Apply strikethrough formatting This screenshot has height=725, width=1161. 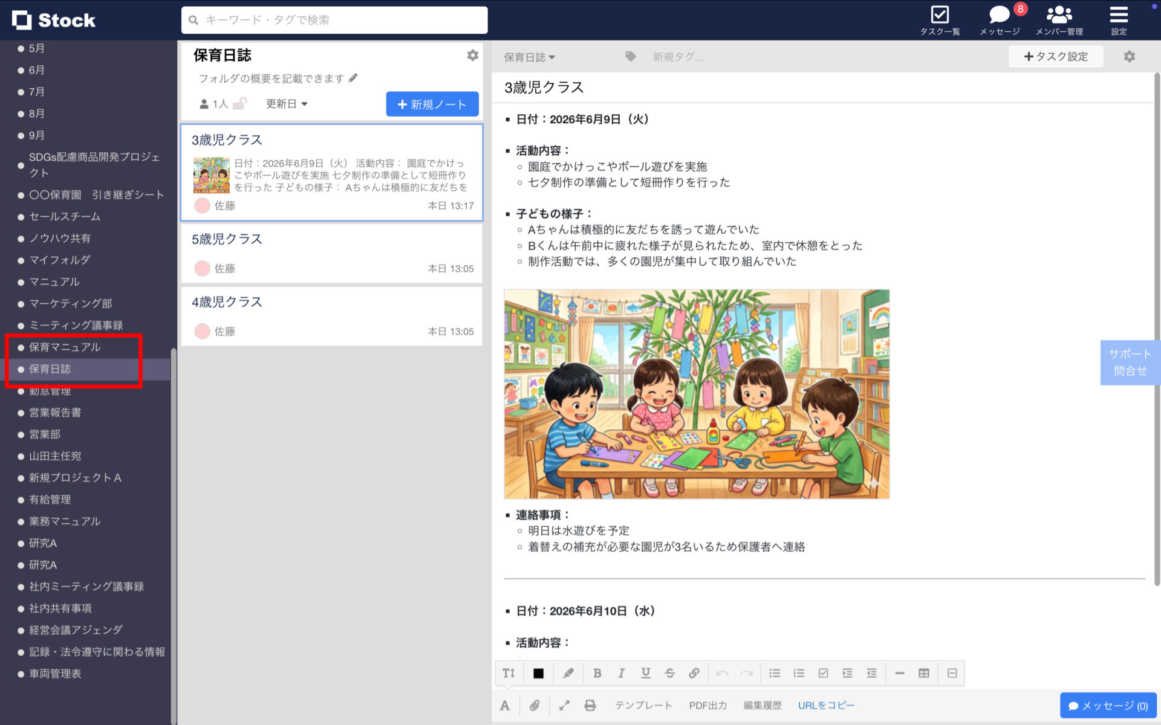(x=670, y=673)
